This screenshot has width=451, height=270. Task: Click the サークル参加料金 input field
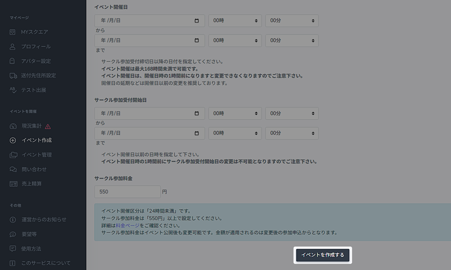click(x=127, y=191)
